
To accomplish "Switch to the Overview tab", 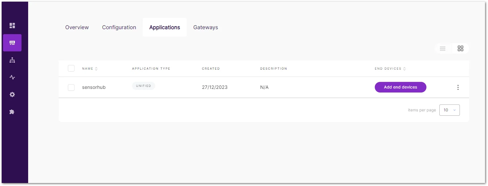I will (77, 27).
